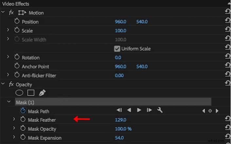
Task: Toggle the Motion fx effect icon
Action: (11, 13)
